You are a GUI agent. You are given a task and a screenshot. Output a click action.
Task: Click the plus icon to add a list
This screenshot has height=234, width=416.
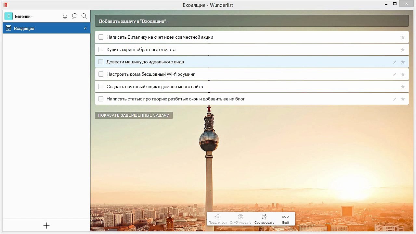click(x=46, y=226)
